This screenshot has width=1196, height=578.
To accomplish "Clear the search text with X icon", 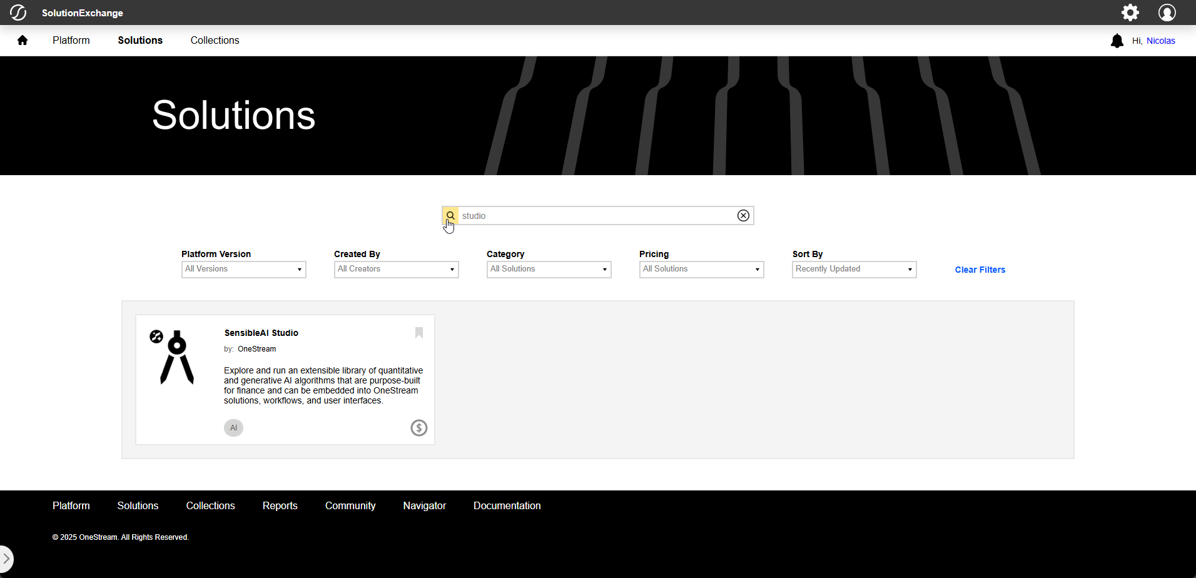I will point(743,216).
